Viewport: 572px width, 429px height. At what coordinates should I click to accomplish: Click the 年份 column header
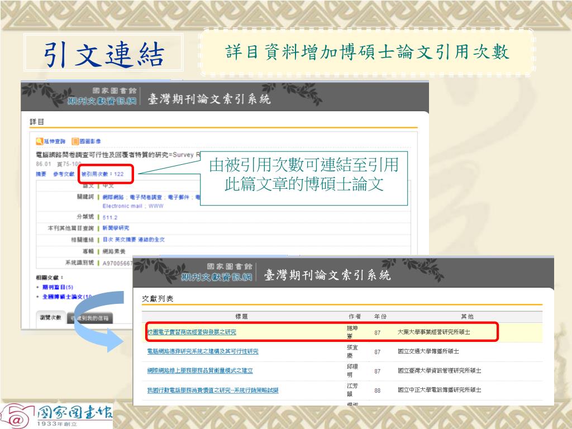click(380, 316)
